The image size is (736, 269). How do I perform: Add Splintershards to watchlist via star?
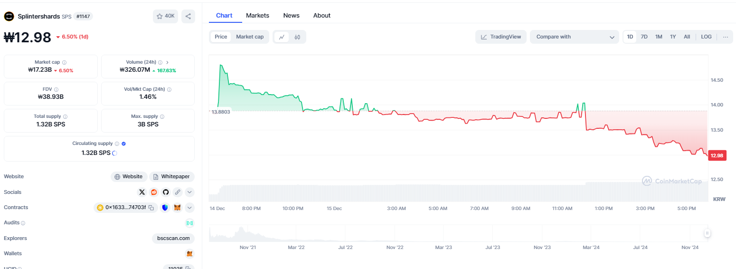[x=165, y=16]
